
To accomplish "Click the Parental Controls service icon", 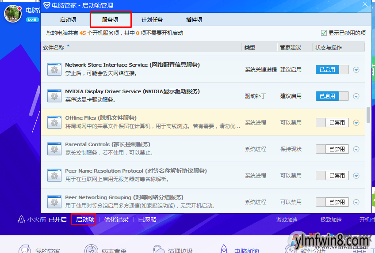I will [54, 149].
